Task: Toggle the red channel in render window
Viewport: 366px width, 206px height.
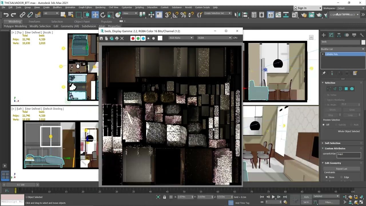Action: (x=133, y=38)
